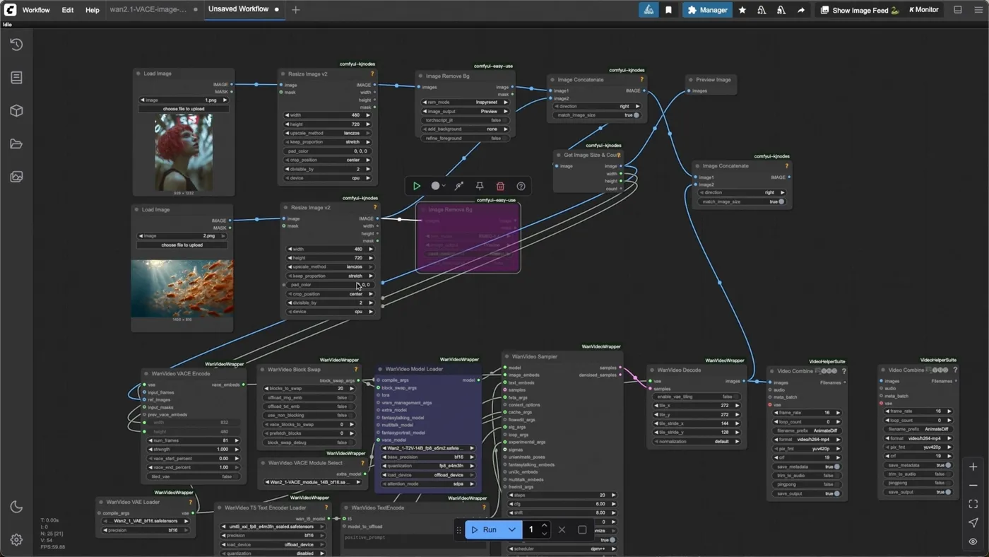Click fit view icon on canvas

[x=973, y=504]
